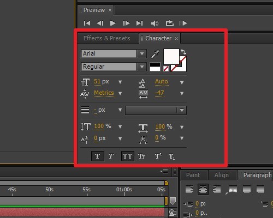
Task: Click the eyedropper color picker icon
Action: tap(155, 54)
